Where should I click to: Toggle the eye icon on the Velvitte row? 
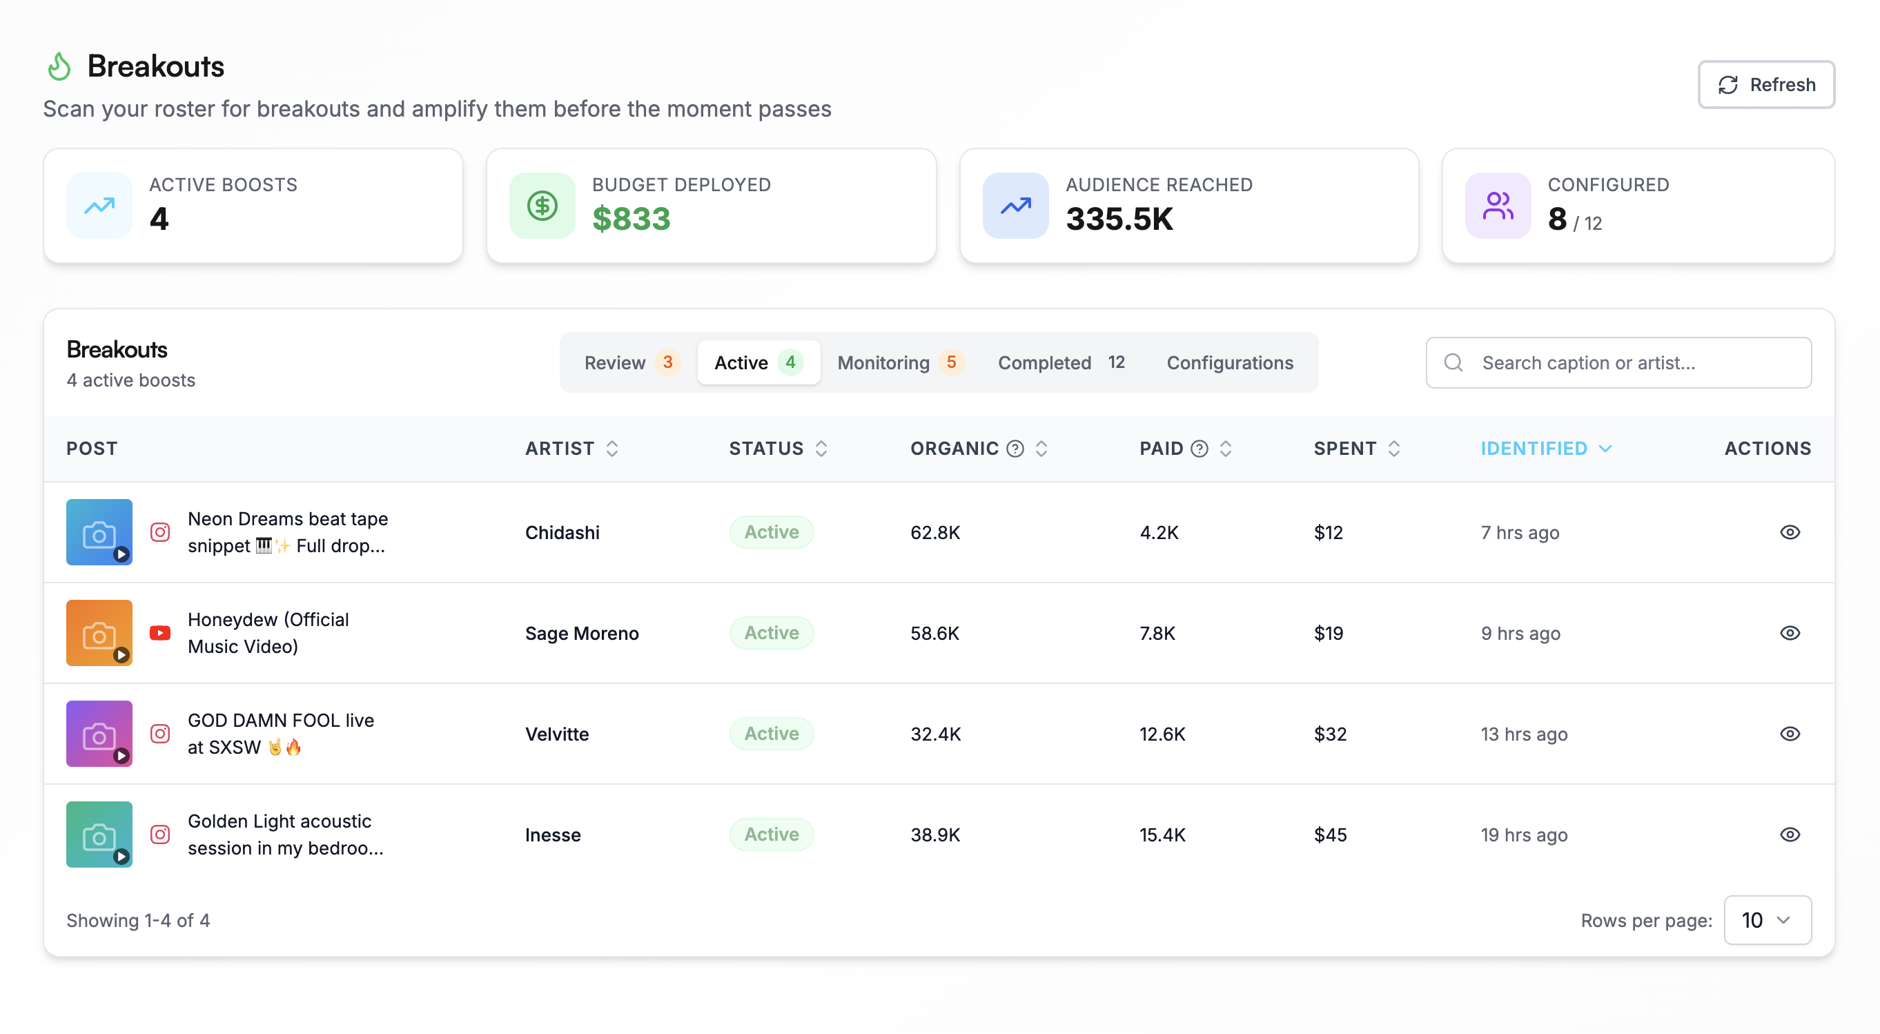[x=1790, y=733]
